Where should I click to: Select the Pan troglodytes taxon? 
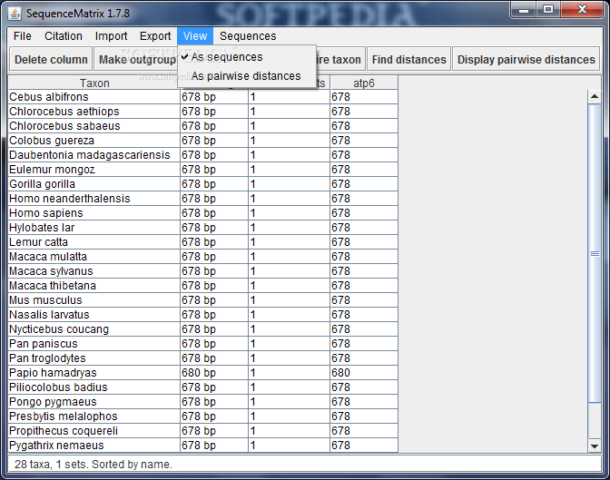pos(93,358)
